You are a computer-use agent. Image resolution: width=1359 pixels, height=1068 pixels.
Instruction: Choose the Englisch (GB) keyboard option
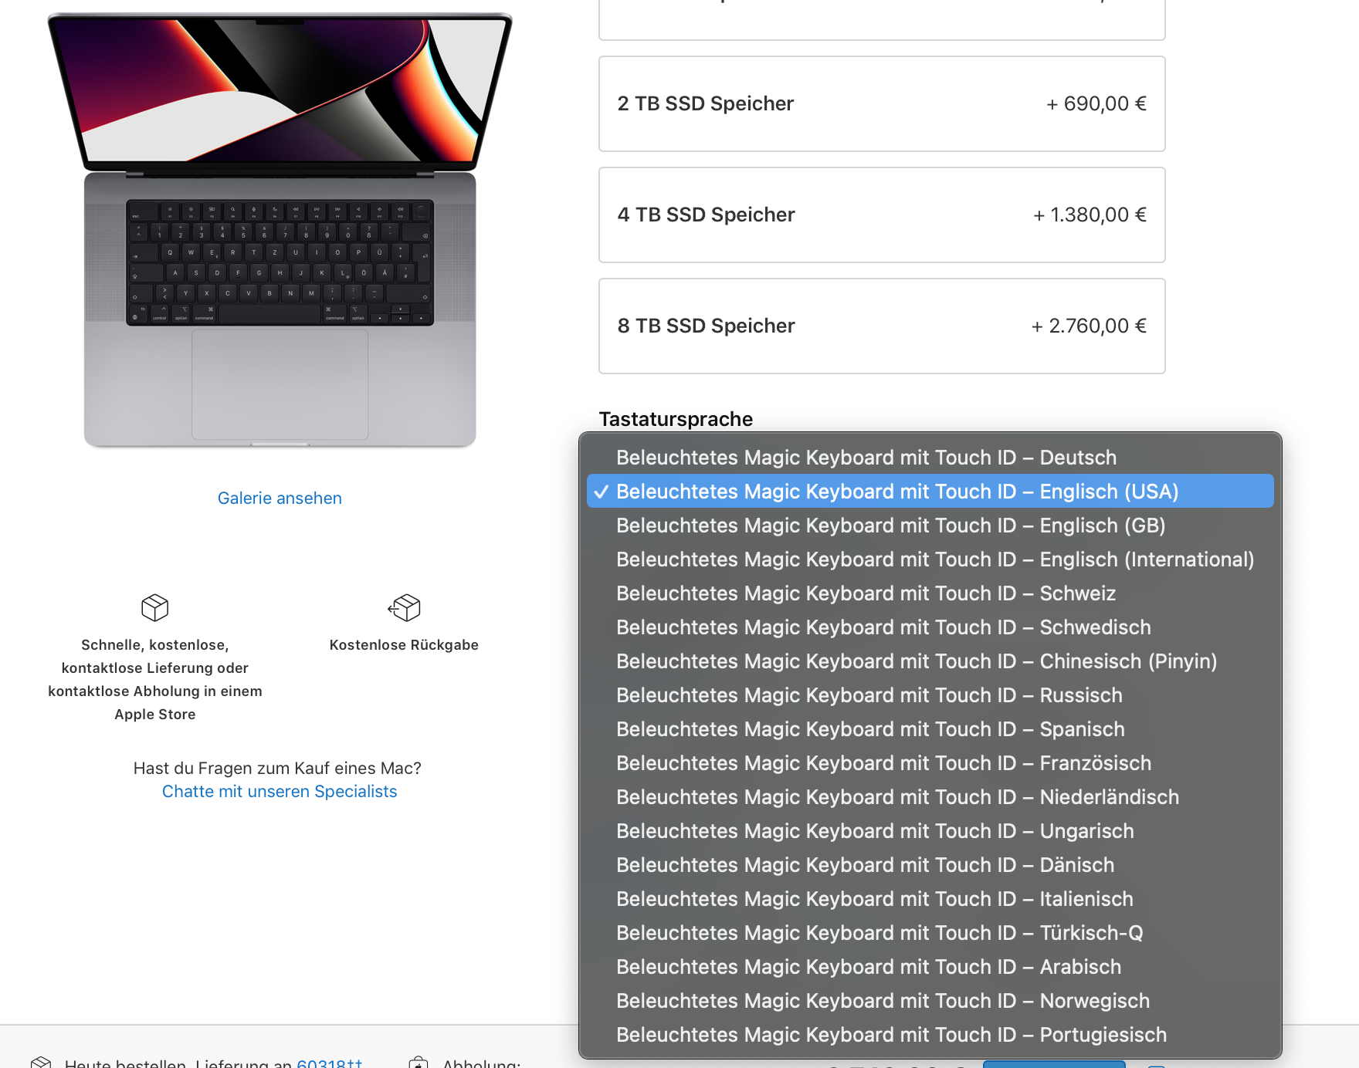tap(930, 526)
